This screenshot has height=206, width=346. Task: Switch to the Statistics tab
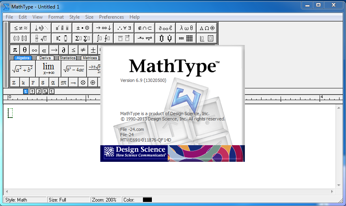[x=67, y=58]
